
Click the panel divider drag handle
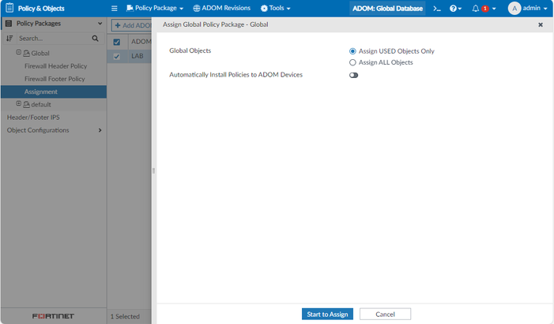click(x=153, y=170)
